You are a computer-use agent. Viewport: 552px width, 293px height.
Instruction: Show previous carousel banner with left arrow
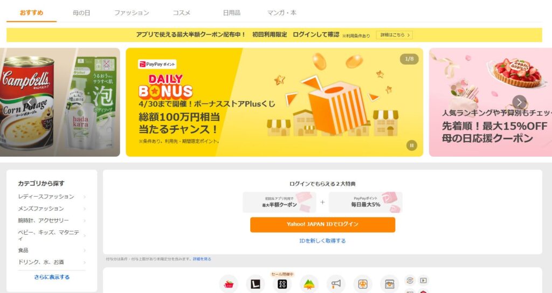30,102
